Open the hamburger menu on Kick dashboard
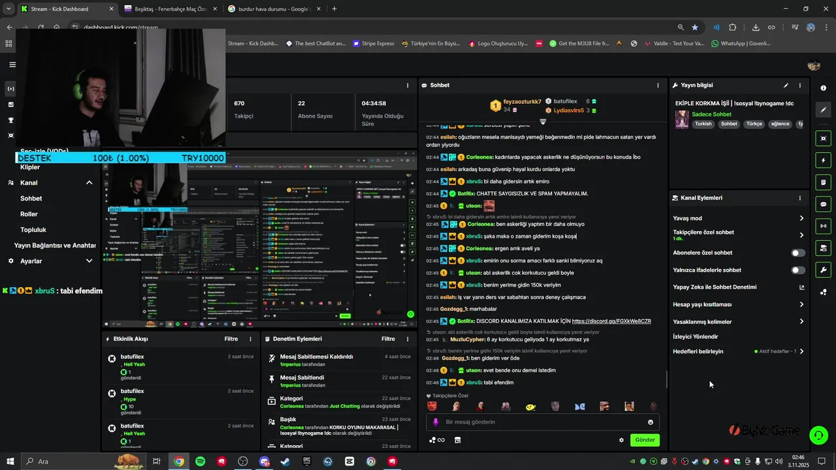The width and height of the screenshot is (836, 470). [x=12, y=65]
